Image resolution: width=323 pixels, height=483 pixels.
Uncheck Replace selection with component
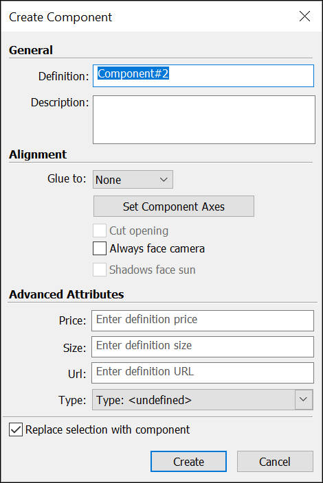pyautogui.click(x=16, y=429)
